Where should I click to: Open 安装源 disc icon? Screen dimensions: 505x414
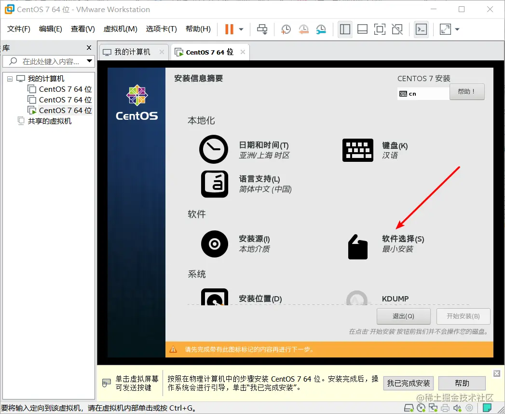[215, 244]
